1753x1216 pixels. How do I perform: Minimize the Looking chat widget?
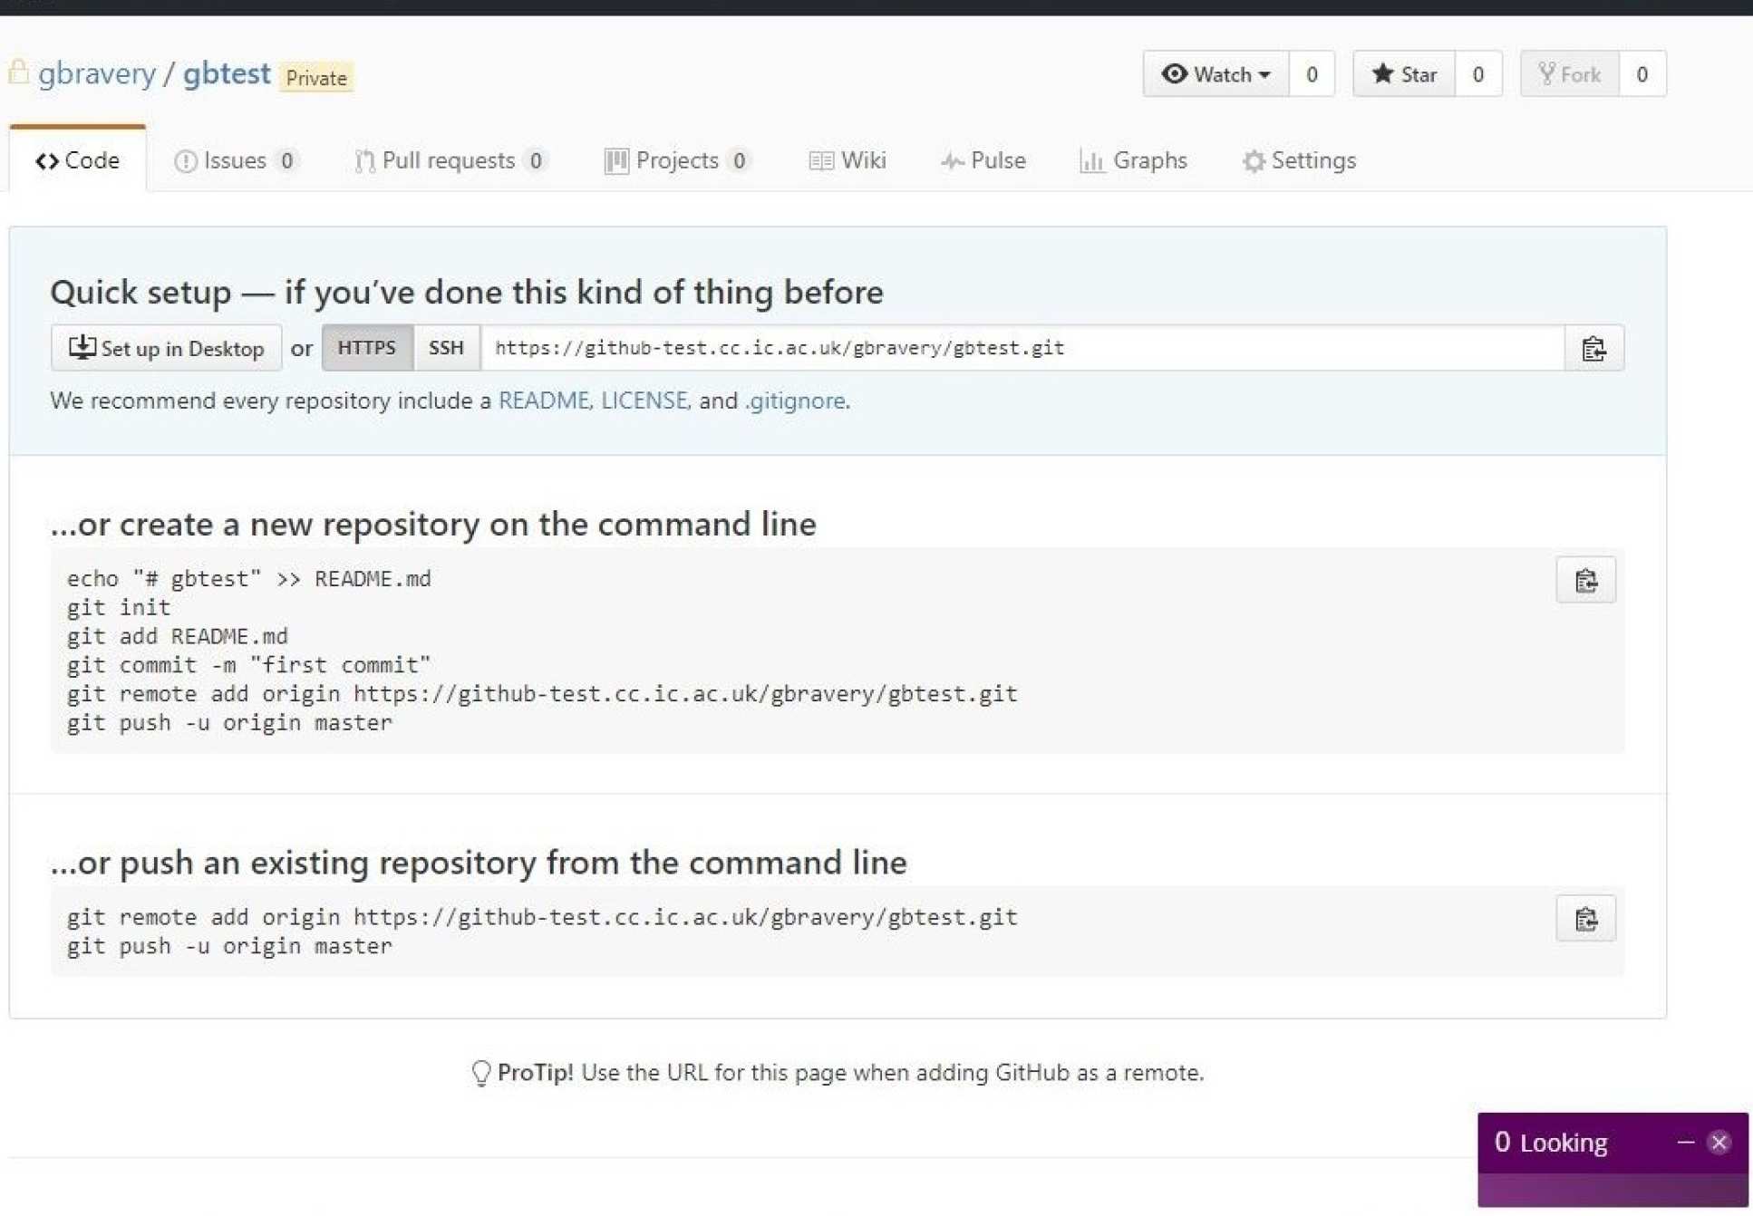click(x=1685, y=1142)
